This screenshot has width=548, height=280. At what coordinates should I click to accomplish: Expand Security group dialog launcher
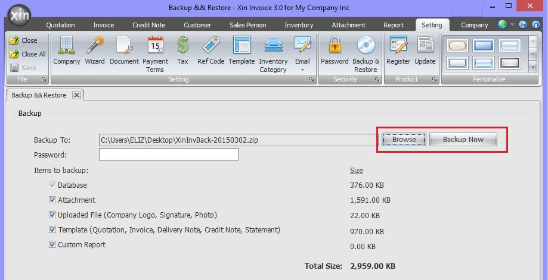coord(377,80)
